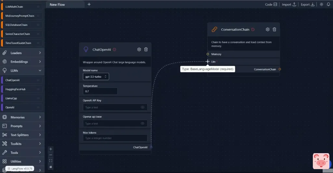Screen dimensions: 333x173
Task: Click ChatOpenAI node description text
Action: (114, 62)
